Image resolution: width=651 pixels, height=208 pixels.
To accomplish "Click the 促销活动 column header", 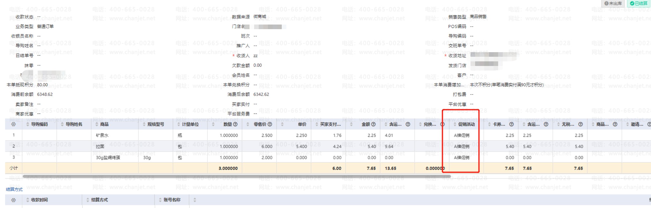I will [467, 124].
